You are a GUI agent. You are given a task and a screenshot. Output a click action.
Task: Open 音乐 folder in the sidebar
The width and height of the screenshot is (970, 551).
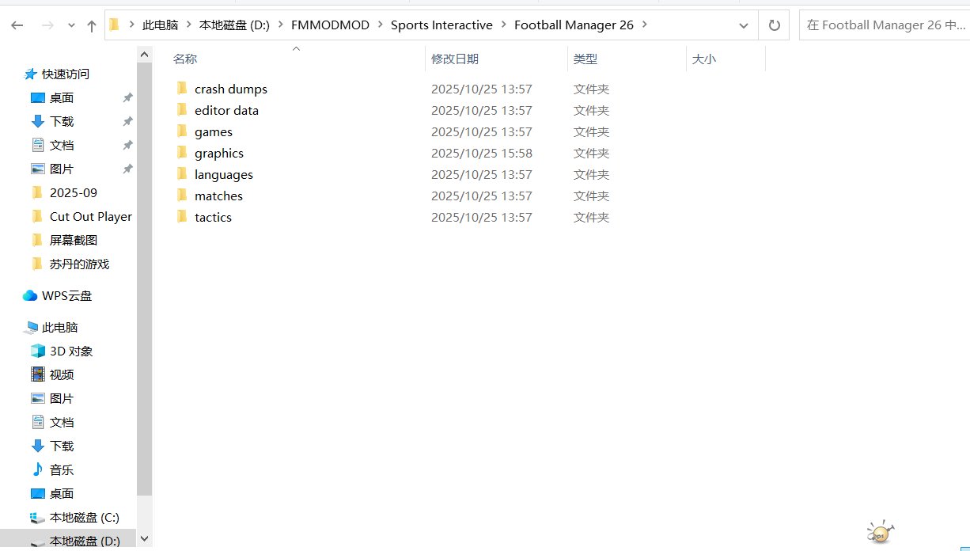click(x=62, y=470)
